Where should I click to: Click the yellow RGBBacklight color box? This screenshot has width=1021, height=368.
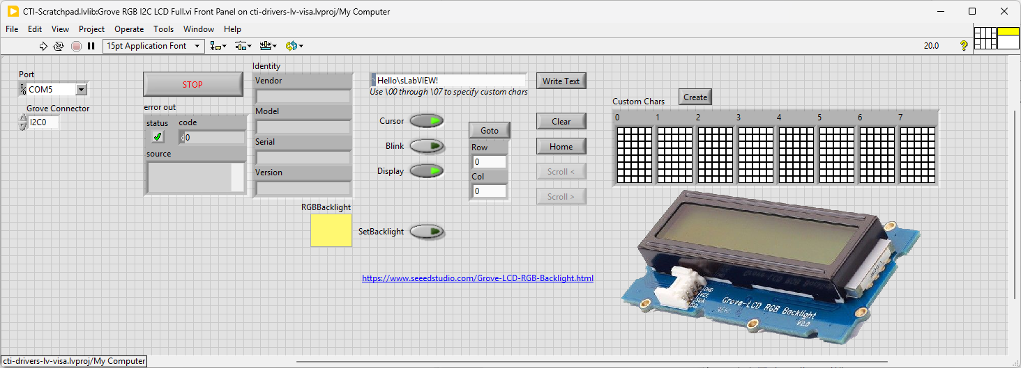coord(331,230)
